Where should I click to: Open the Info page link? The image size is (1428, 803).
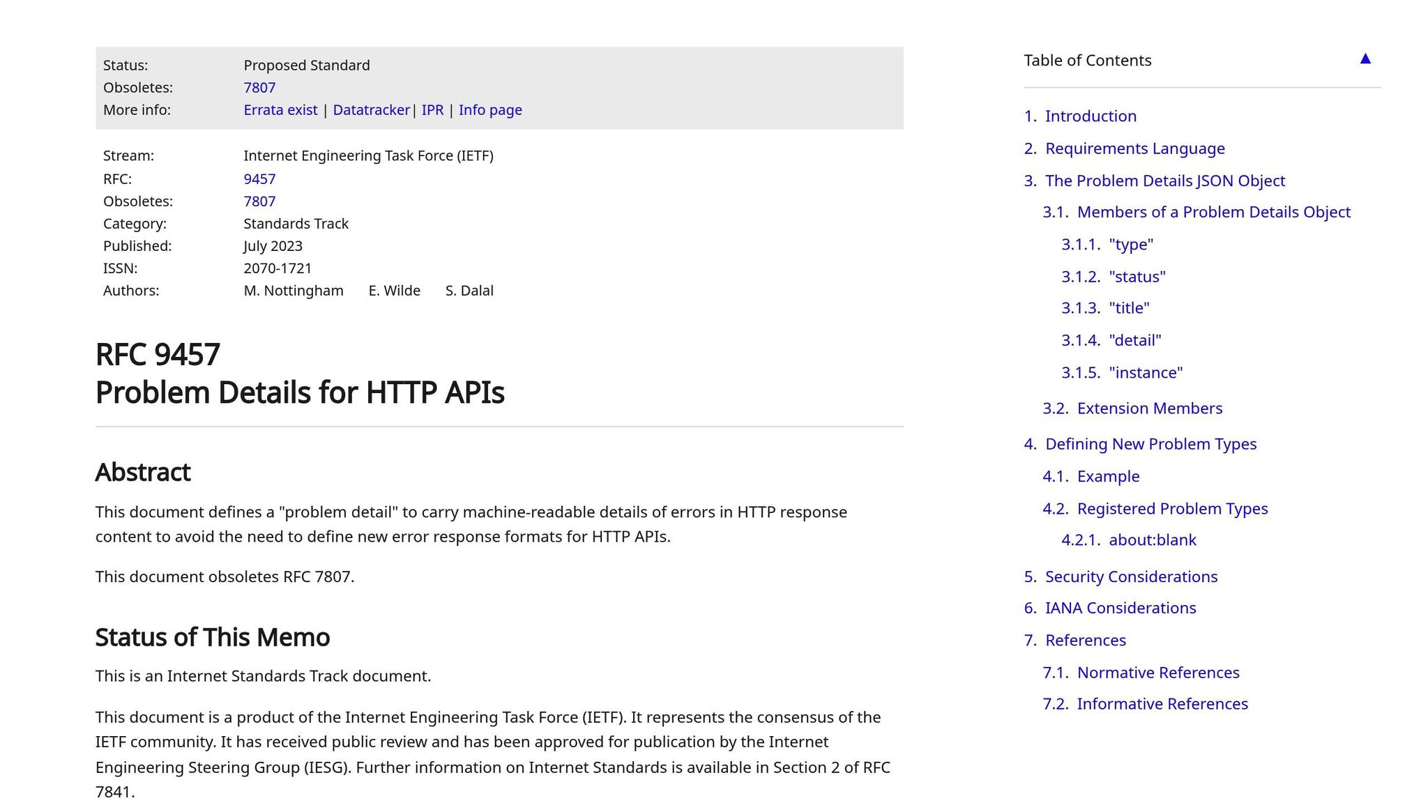click(489, 110)
